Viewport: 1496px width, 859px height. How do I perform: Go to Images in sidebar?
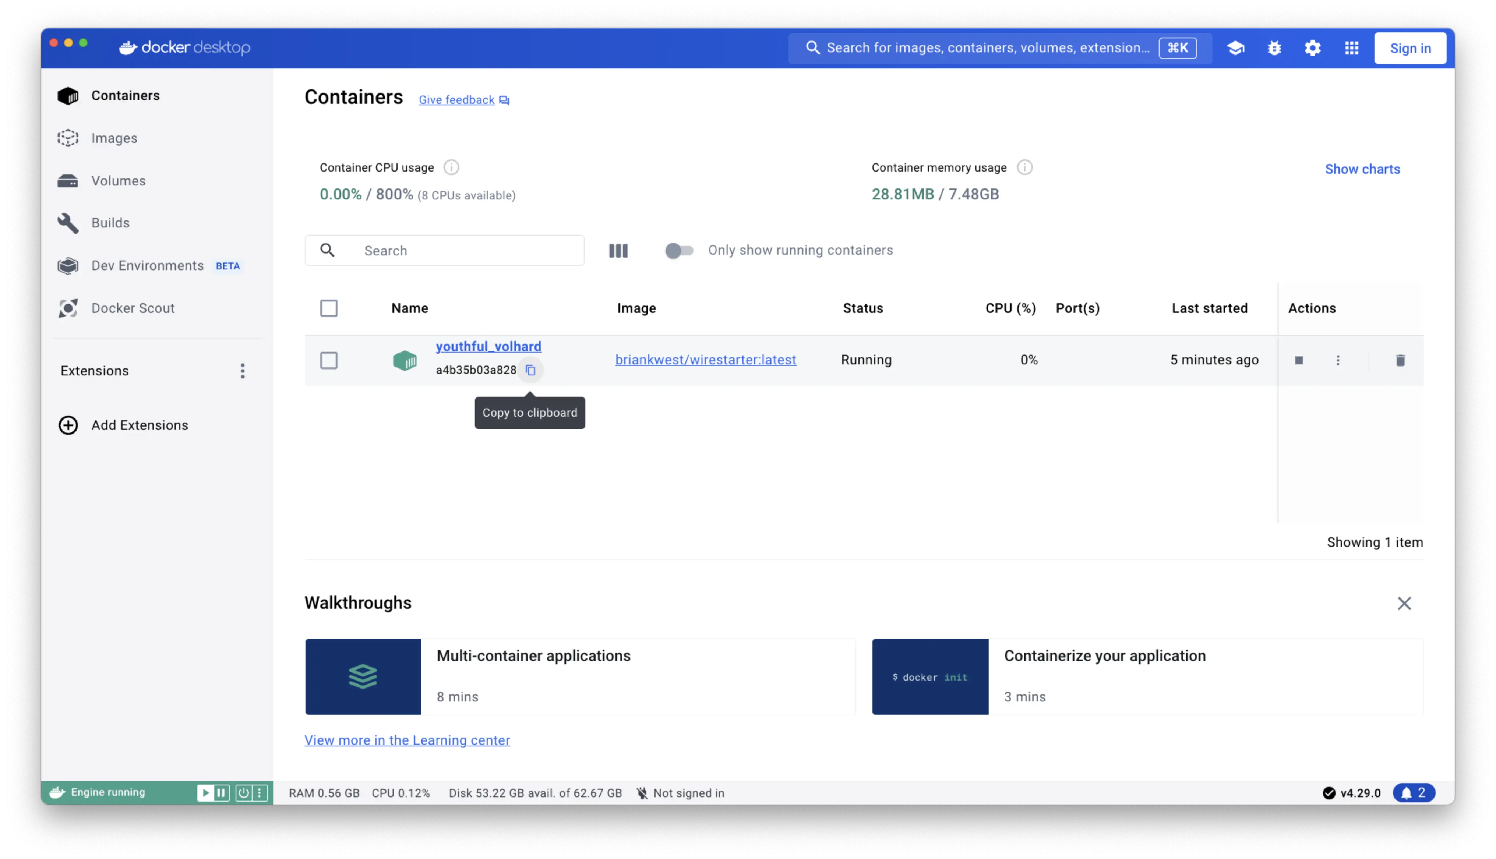point(156,138)
